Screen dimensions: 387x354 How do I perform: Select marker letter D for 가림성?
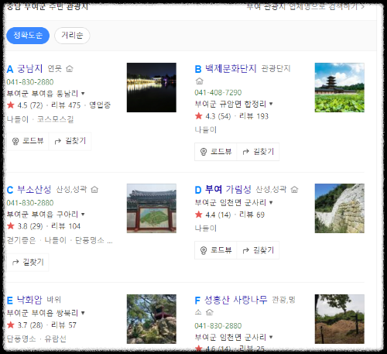click(x=198, y=190)
